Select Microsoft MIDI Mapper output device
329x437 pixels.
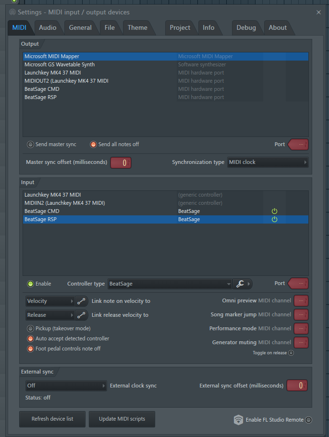click(166, 56)
